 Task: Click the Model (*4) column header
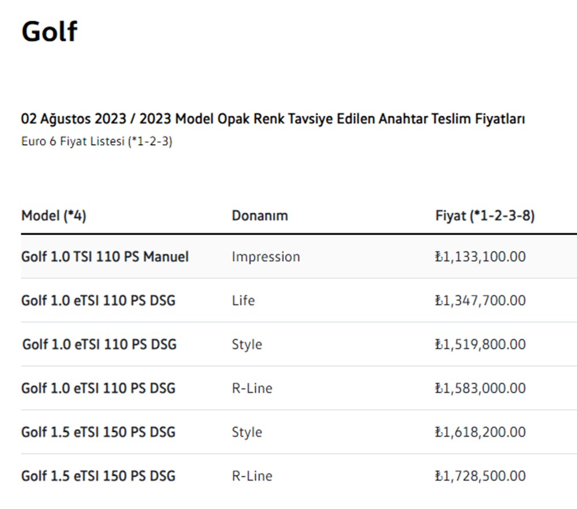[x=54, y=216]
